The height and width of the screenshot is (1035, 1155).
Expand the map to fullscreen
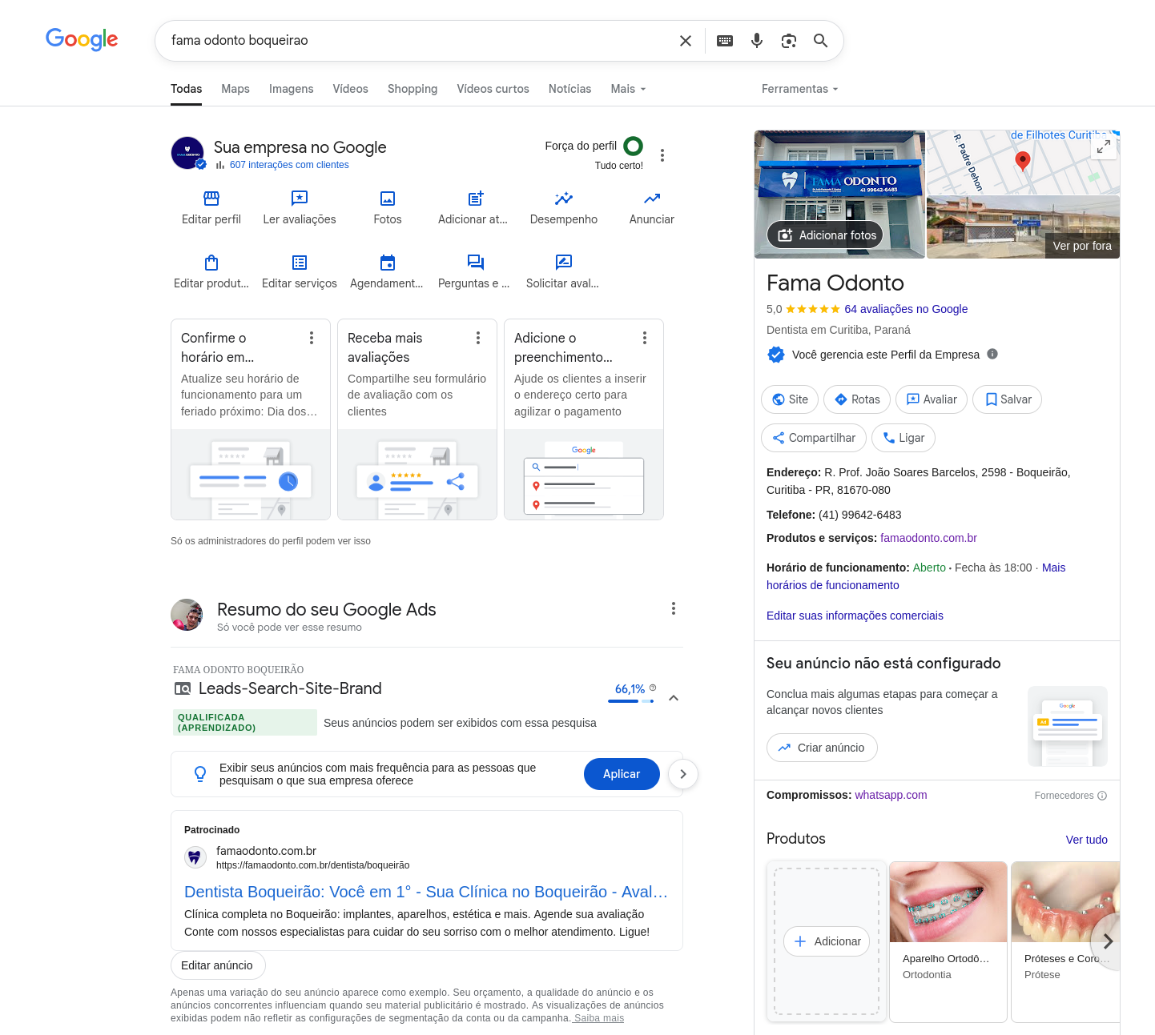pyautogui.click(x=1104, y=146)
